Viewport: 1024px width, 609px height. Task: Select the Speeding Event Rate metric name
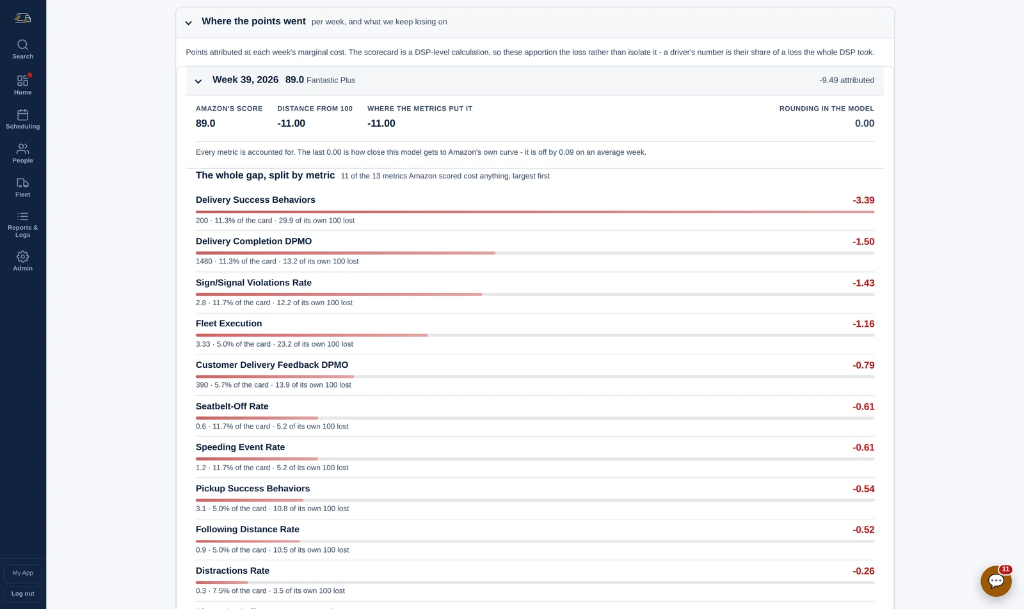click(240, 447)
